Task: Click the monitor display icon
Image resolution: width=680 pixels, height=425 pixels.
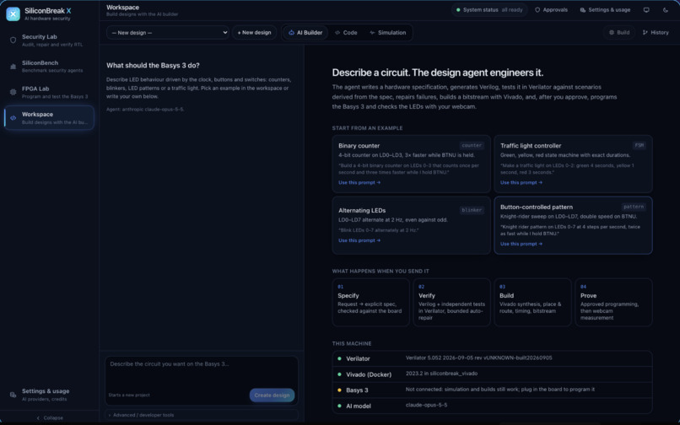Action: point(646,9)
